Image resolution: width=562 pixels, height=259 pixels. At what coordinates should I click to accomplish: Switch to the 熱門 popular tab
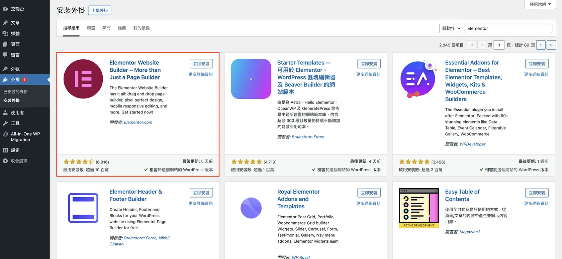click(106, 28)
